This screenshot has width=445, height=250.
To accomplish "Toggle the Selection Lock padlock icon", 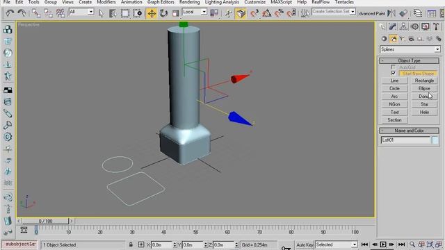I will [x=131, y=244].
